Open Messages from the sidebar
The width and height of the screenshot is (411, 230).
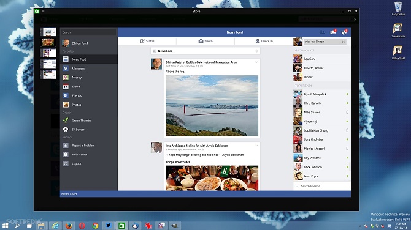click(88, 69)
